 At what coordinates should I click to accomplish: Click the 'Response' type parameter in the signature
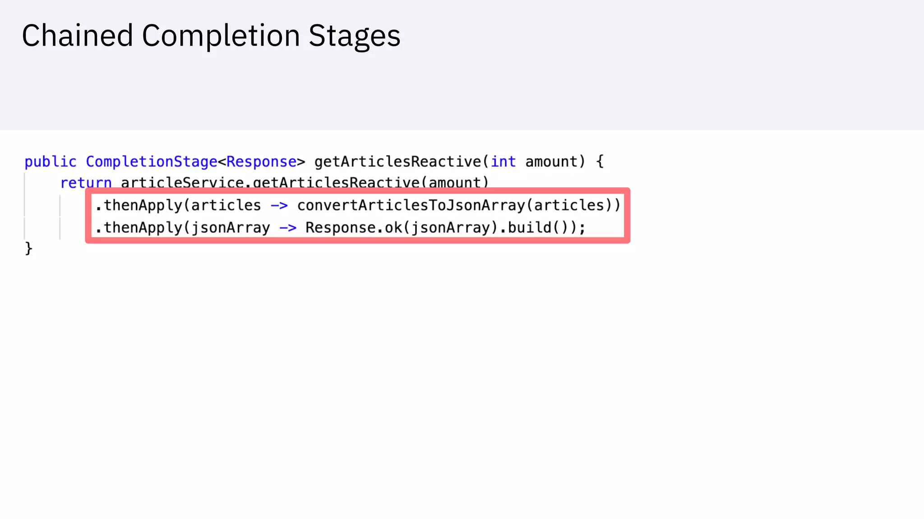pyautogui.click(x=261, y=161)
